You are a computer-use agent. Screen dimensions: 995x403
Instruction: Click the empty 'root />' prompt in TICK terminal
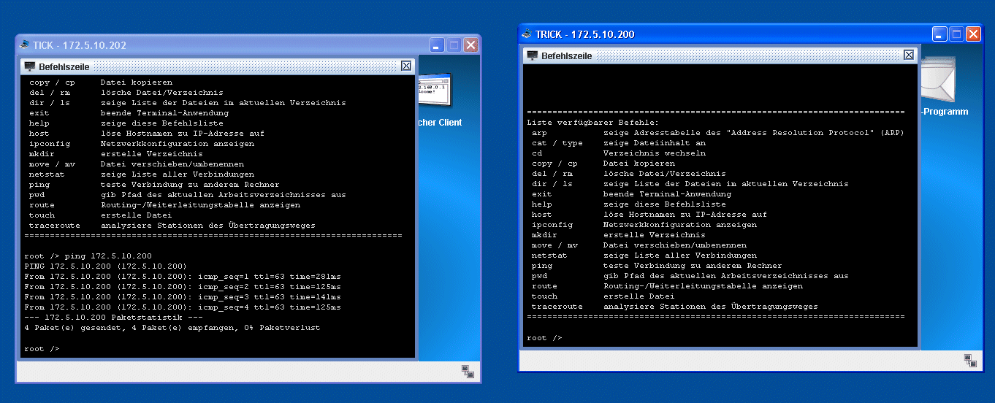click(42, 349)
